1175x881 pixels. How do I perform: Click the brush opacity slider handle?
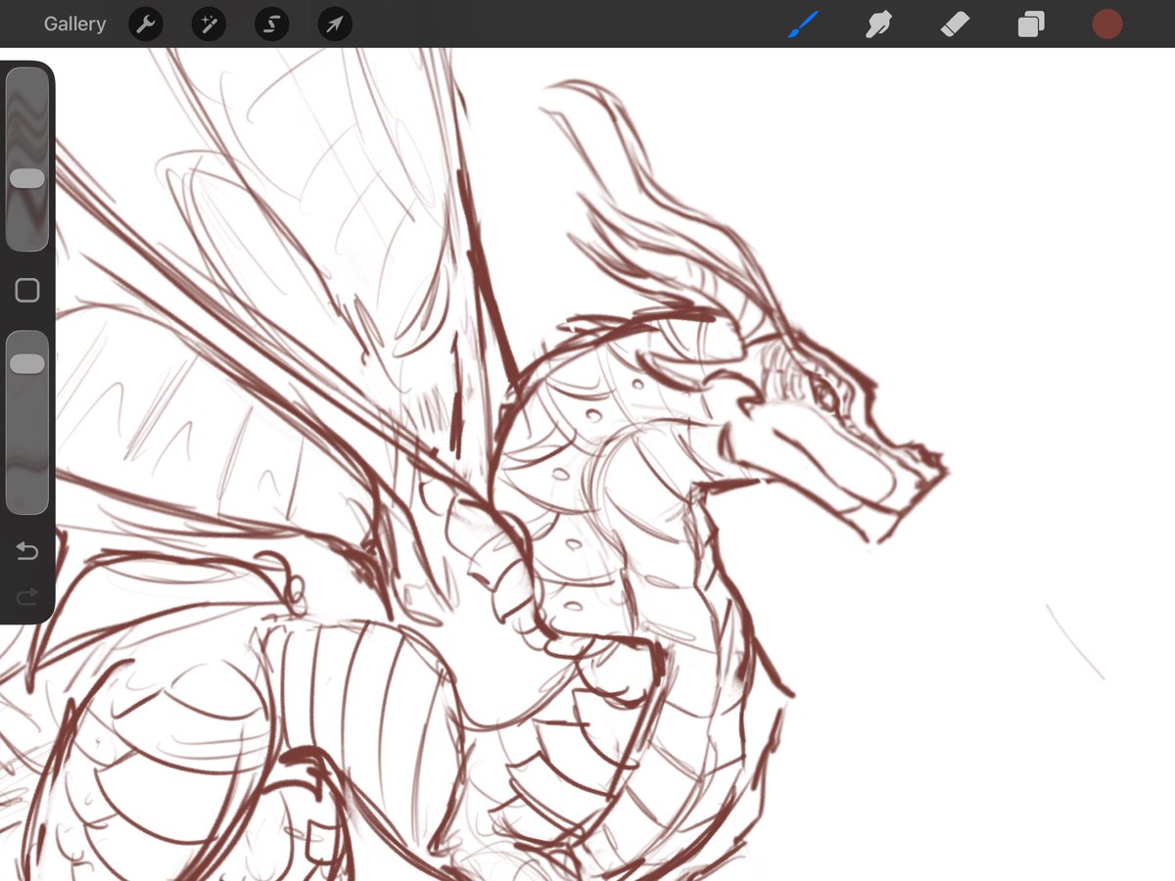[x=26, y=363]
